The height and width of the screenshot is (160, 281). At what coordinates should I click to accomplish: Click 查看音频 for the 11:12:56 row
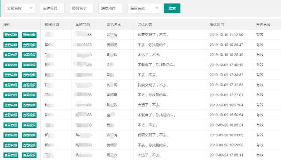click(x=11, y=35)
